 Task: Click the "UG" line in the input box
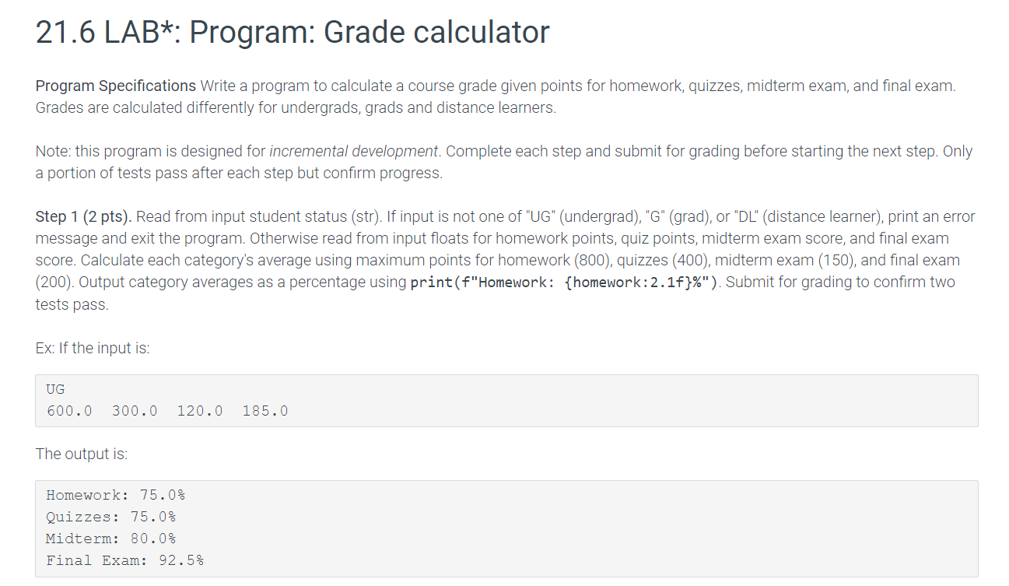pyautogui.click(x=56, y=389)
